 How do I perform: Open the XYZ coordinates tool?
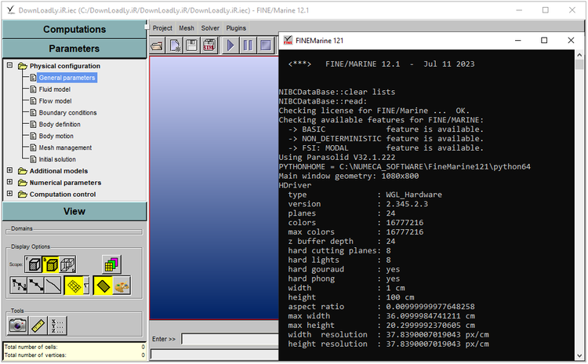(x=56, y=325)
